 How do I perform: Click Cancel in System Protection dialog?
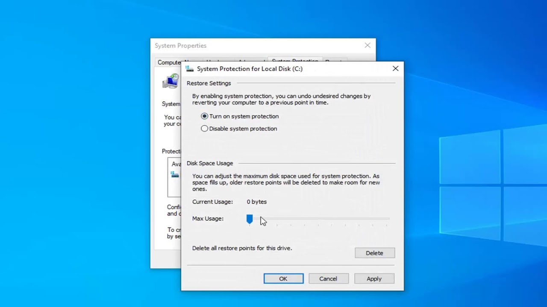[328, 278]
